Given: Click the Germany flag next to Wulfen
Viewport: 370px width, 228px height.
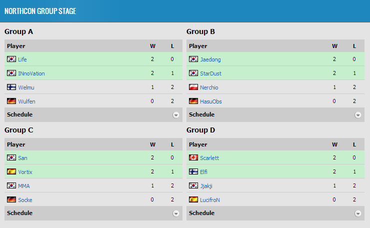Looking at the screenshot, I should pyautogui.click(x=11, y=101).
